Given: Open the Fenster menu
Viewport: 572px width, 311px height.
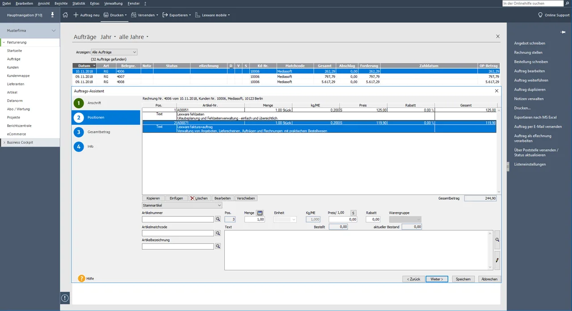Looking at the screenshot, I should pyautogui.click(x=134, y=3).
